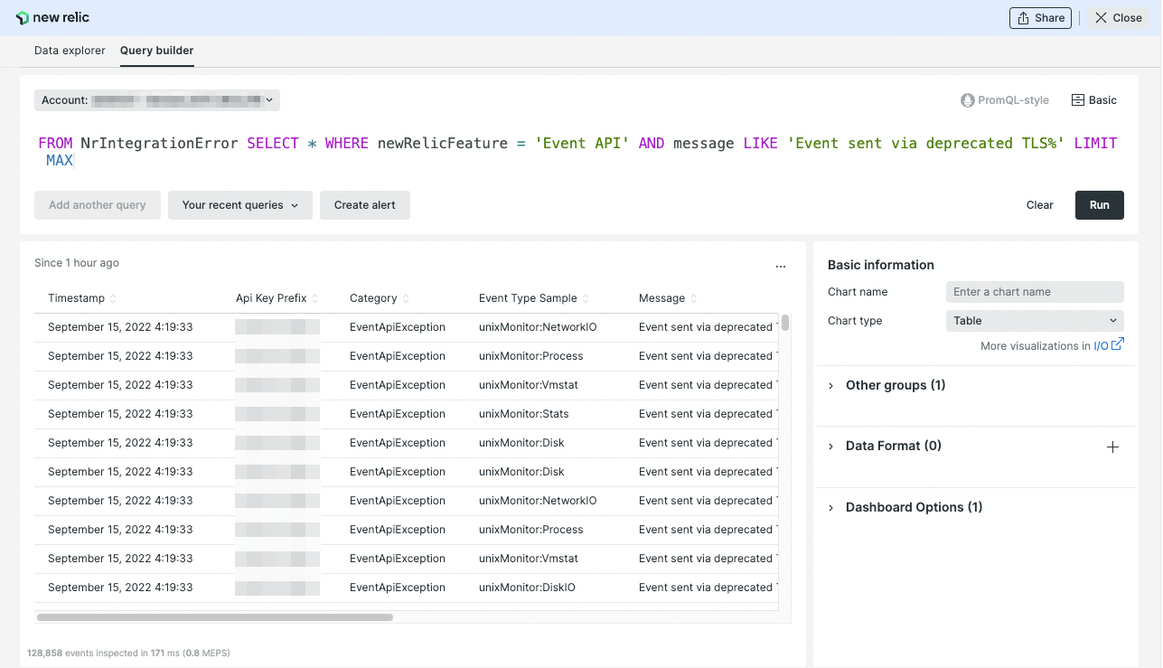Screen dimensions: 1163x668
Task: Run the NRQL query
Action: 1100,205
